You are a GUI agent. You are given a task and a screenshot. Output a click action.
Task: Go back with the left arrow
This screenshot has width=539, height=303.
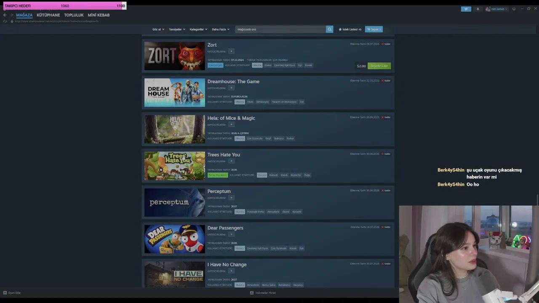5,15
